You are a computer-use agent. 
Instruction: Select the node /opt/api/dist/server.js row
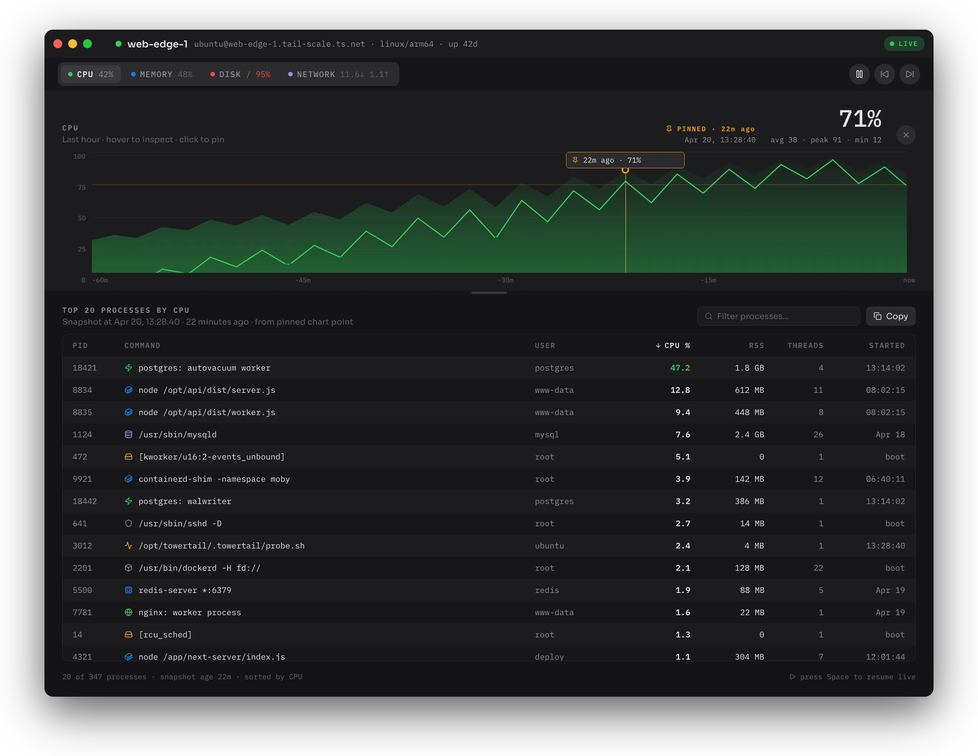coord(489,390)
